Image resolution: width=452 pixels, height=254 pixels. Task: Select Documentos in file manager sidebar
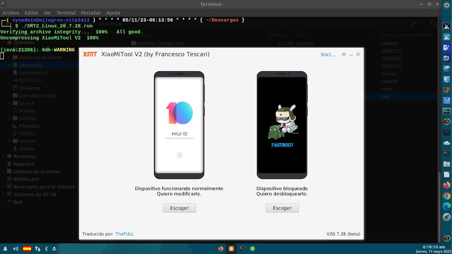[33, 73]
